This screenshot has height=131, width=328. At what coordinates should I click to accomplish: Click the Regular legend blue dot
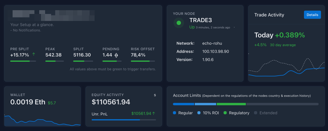175,113
